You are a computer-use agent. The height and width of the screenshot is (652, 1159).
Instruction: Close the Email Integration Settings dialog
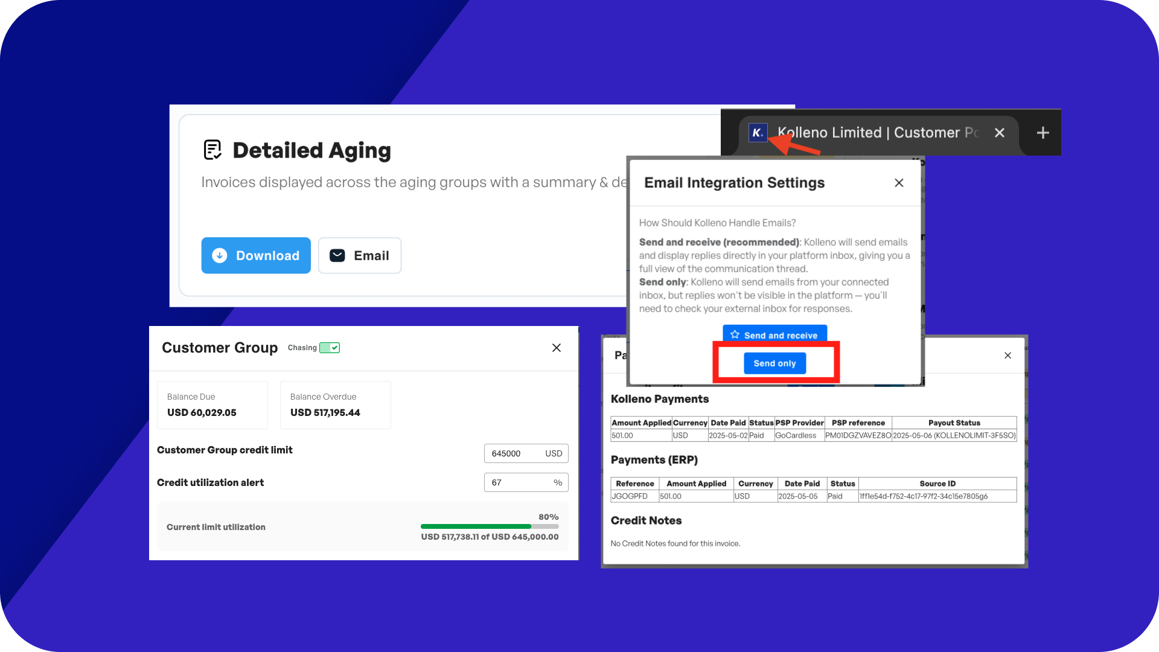coord(899,183)
